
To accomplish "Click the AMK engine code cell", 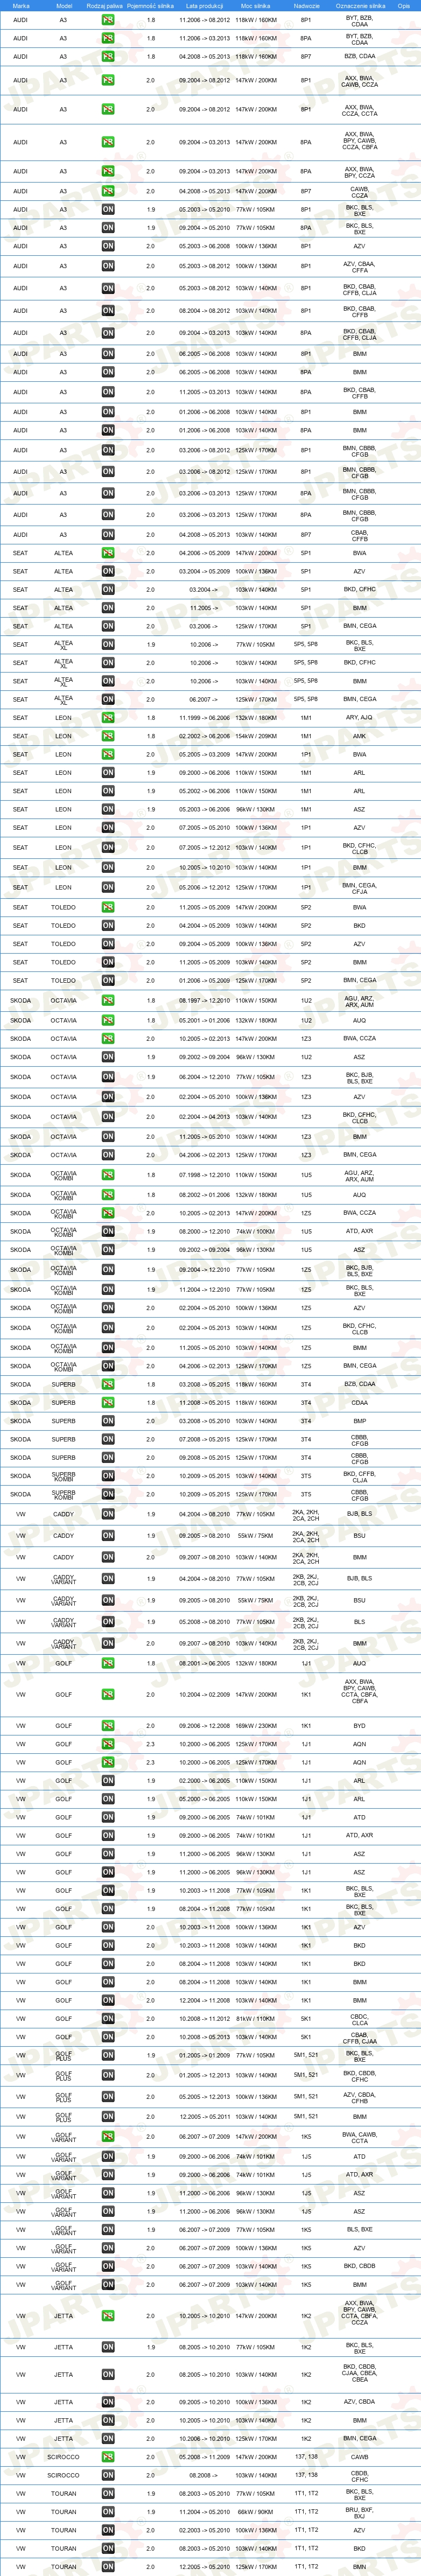I will point(359,736).
